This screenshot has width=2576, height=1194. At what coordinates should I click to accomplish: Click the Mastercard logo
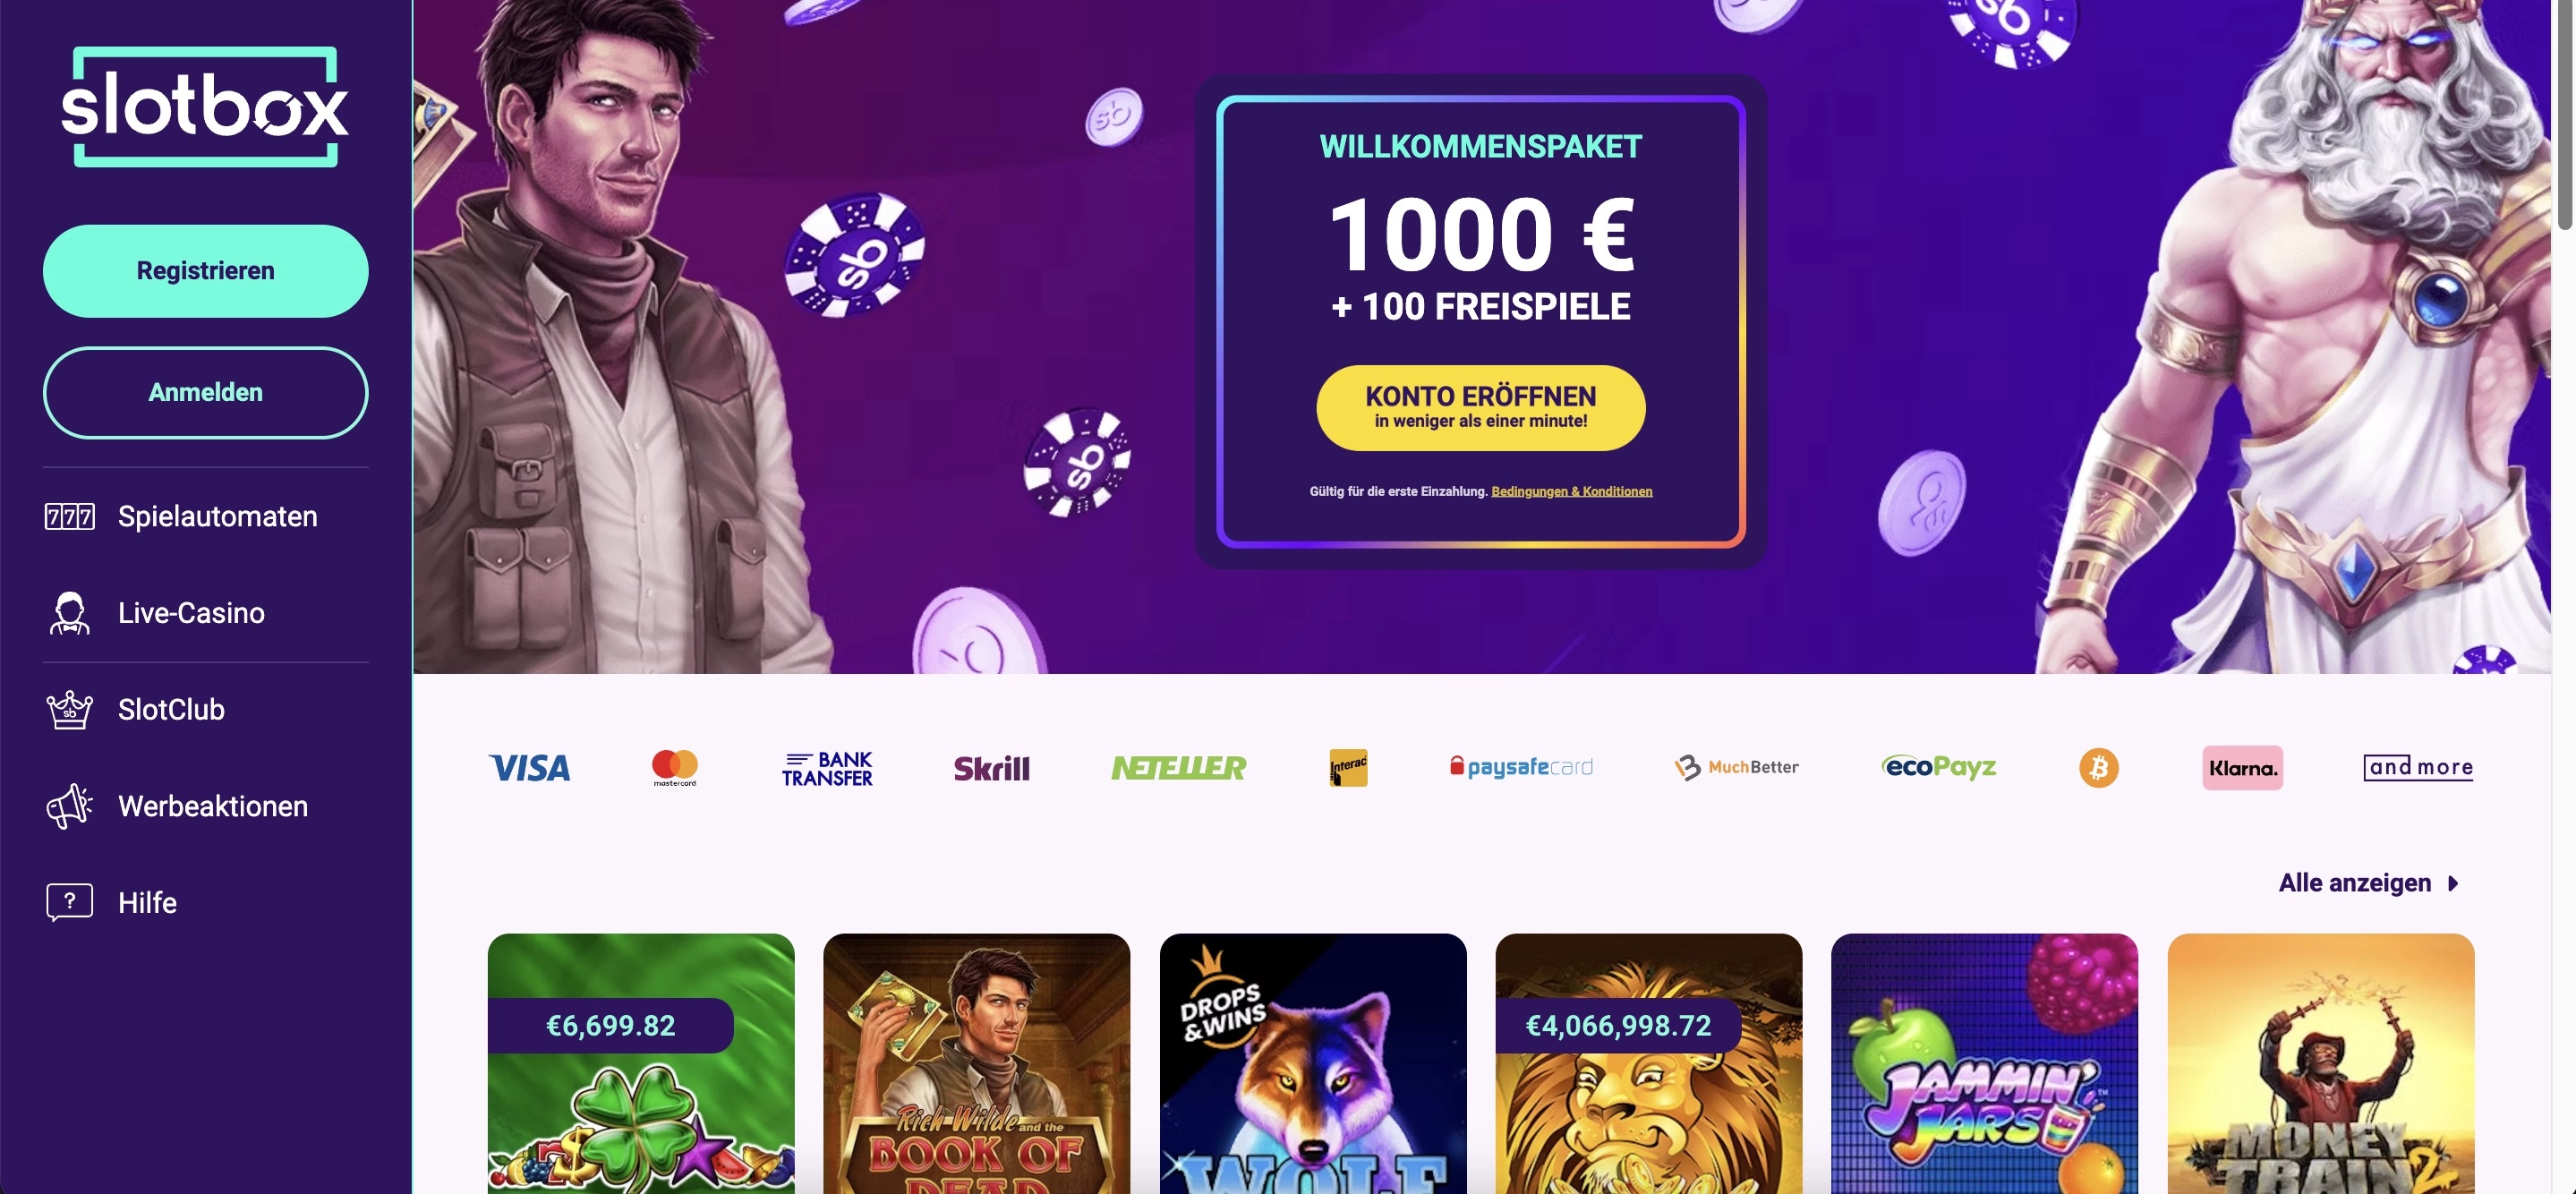675,768
